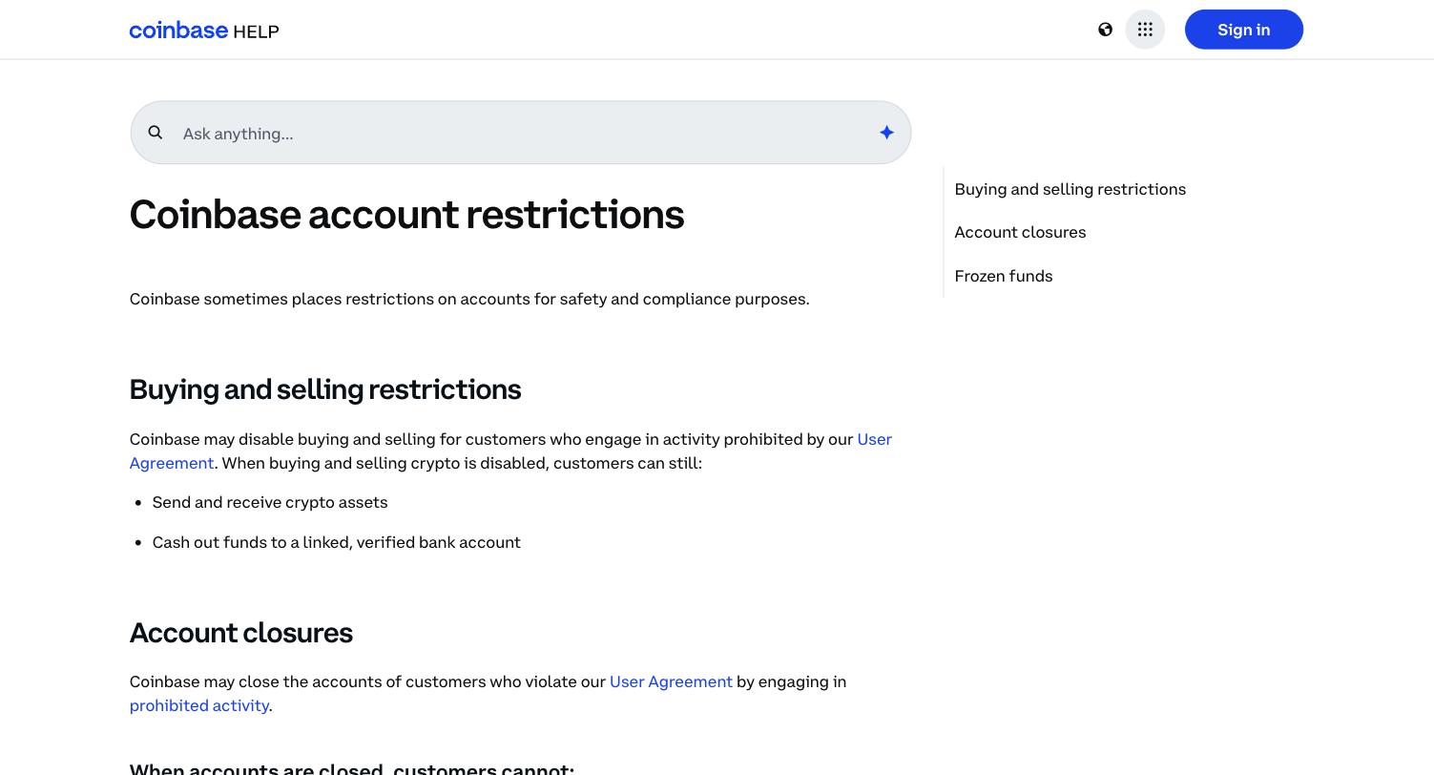Viewport: 1434px width, 775px height.
Task: Open User Agreement link under Account closures
Action: [671, 681]
